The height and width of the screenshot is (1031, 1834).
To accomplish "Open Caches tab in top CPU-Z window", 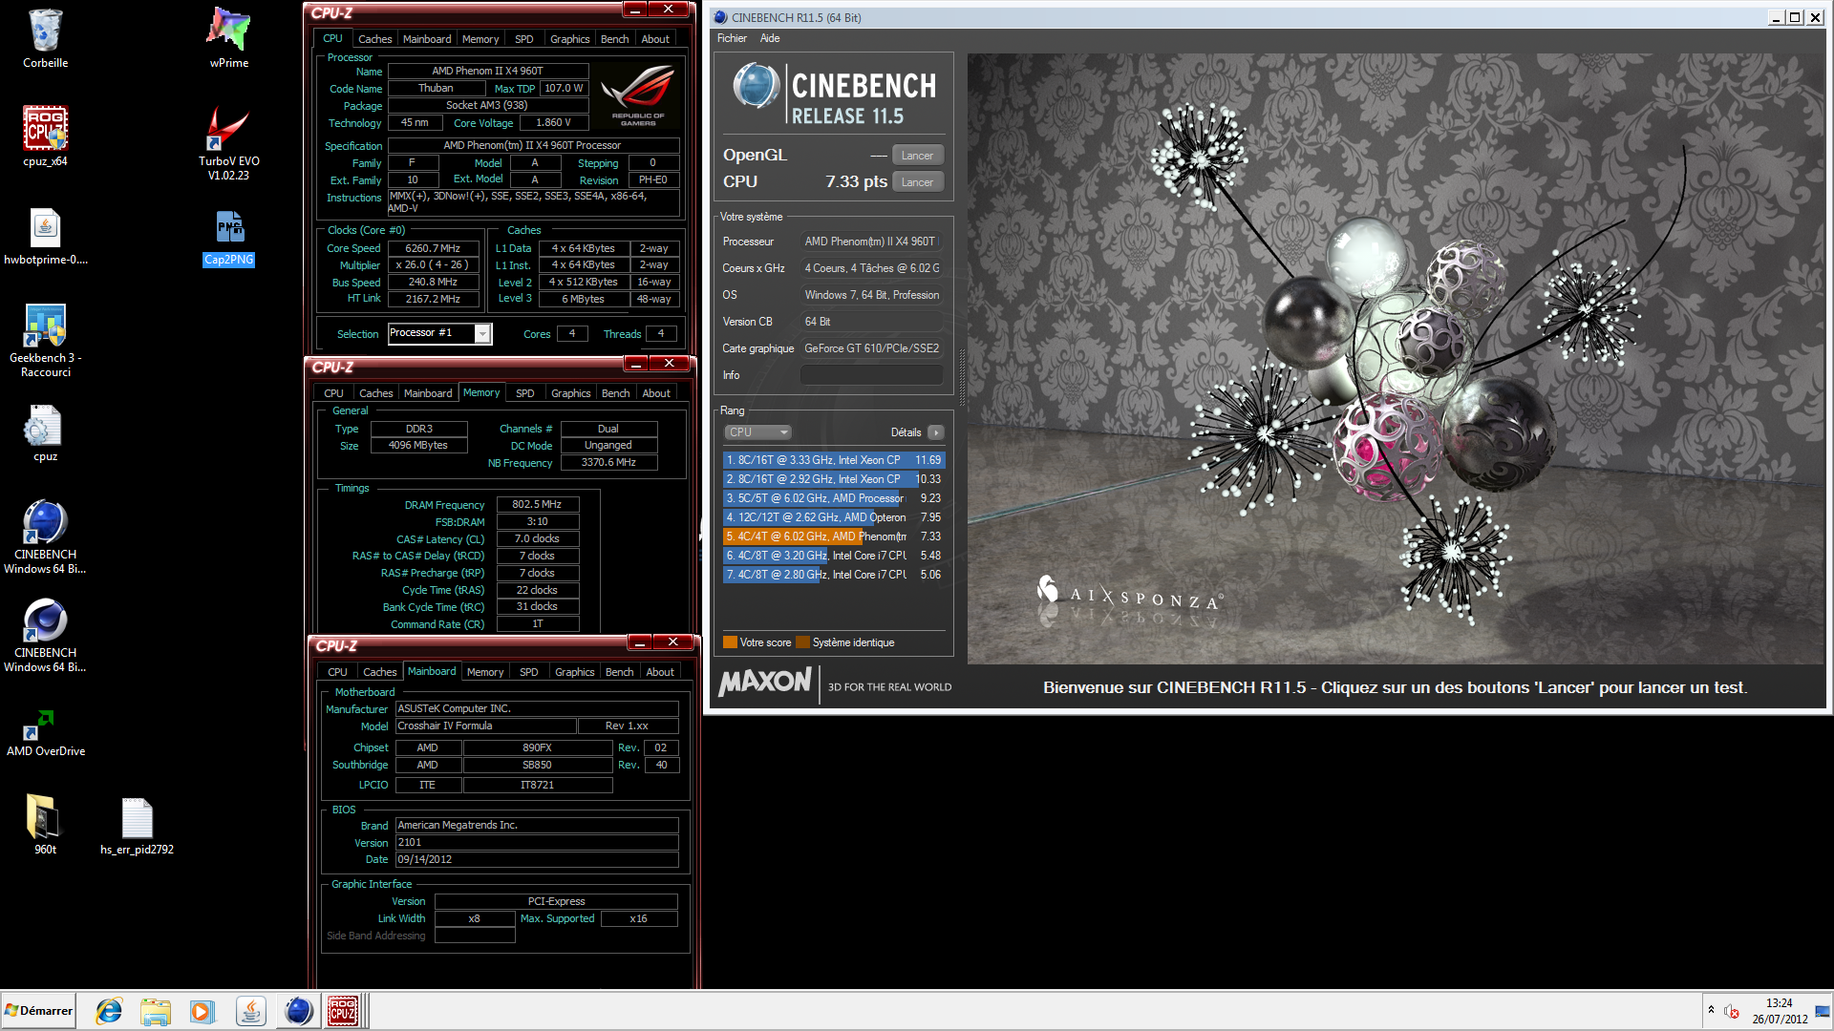I will pos(374,39).
